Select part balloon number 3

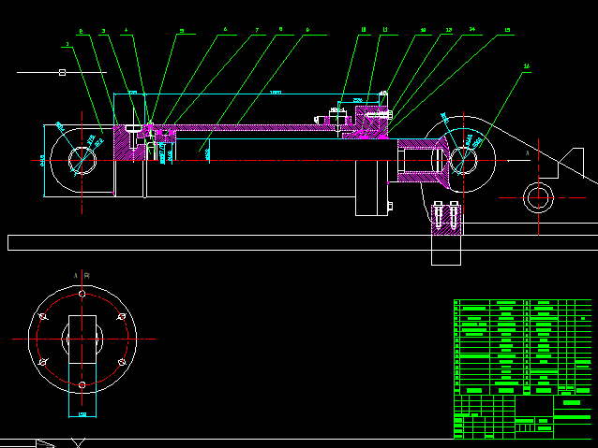point(103,31)
